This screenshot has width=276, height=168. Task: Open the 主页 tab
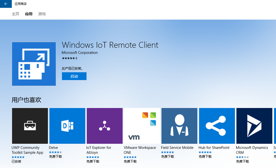click(x=15, y=14)
